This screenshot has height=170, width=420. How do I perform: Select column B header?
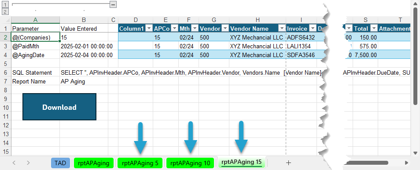[x=84, y=20]
